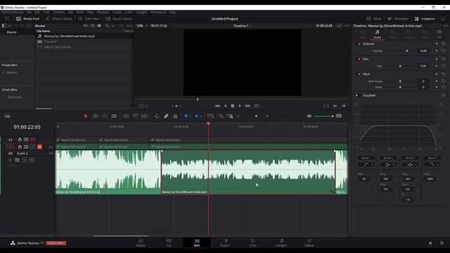
Task: Select the Dynamic Trim Mode tool
Action: coord(105,116)
